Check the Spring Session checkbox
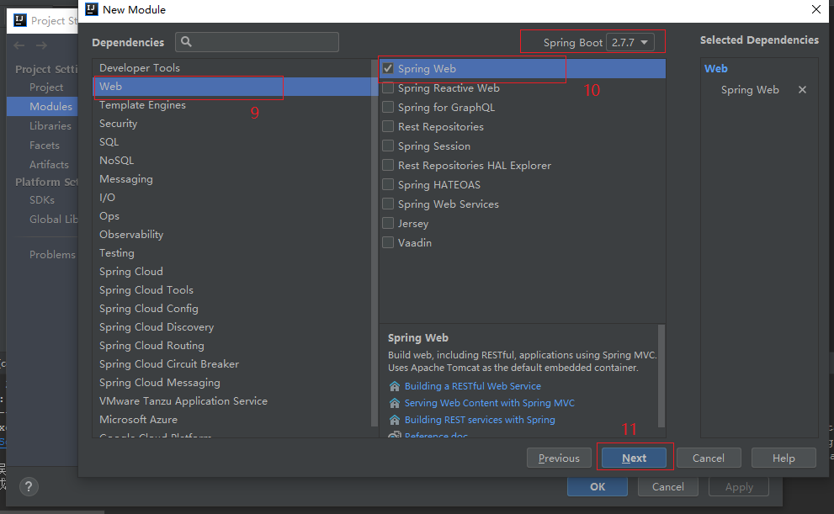The width and height of the screenshot is (834, 514). pos(388,146)
